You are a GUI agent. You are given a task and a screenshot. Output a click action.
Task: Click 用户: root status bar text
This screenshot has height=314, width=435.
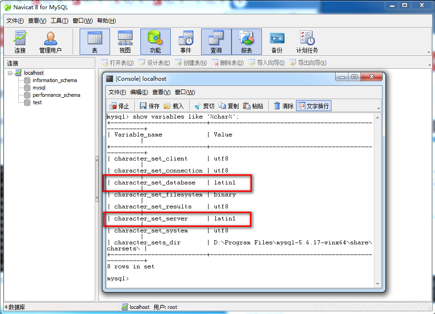click(x=165, y=307)
